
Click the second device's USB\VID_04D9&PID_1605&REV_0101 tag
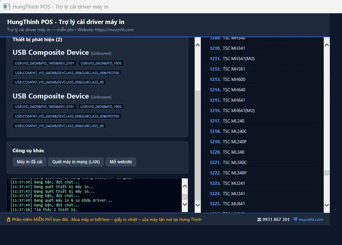click(44, 107)
